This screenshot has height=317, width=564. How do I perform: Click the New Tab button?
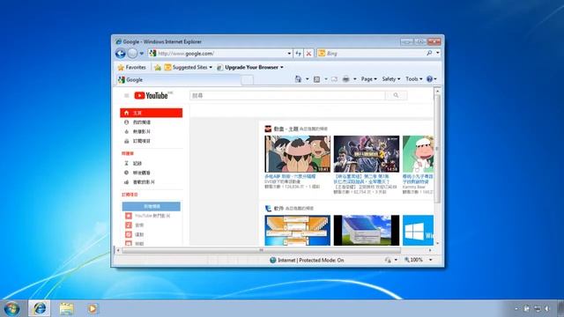247,80
